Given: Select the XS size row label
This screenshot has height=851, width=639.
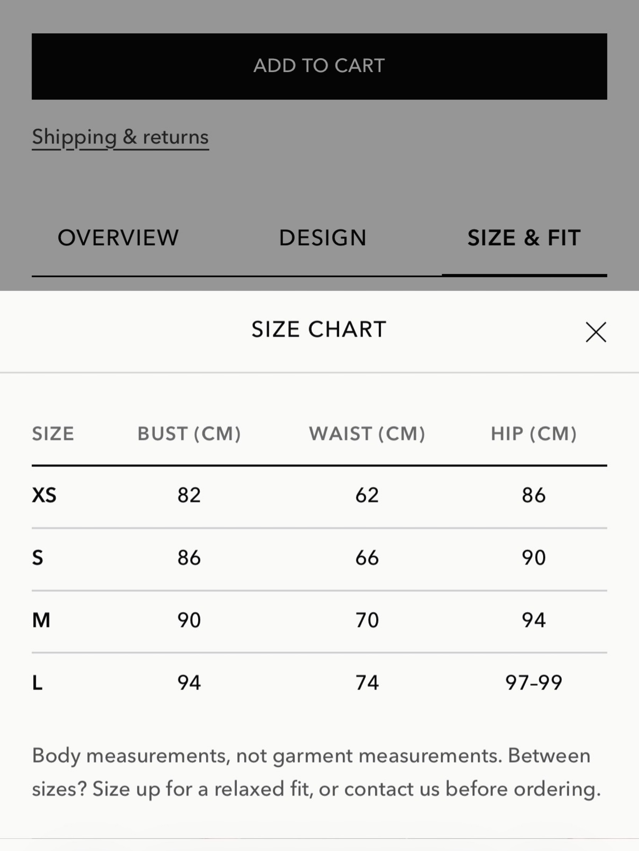Looking at the screenshot, I should click(x=44, y=495).
